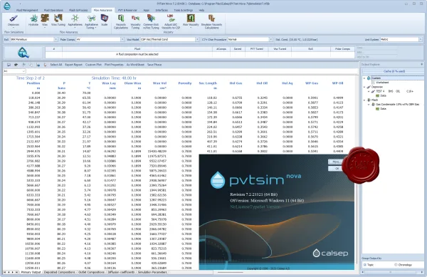
Task: Select the Chronology grouping radio button
Action: pos(396,265)
